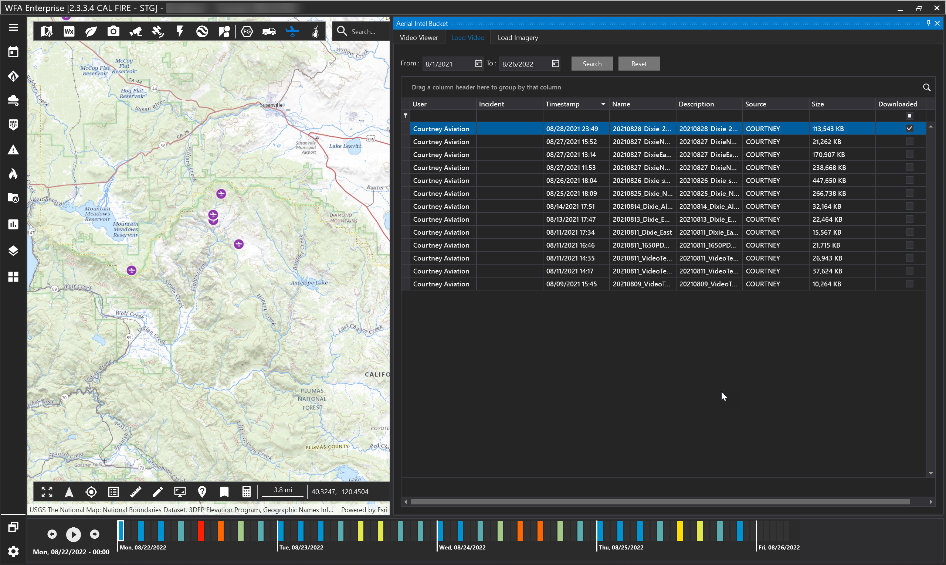Switch to the Video Viewer tab
This screenshot has height=565, width=946.
418,38
